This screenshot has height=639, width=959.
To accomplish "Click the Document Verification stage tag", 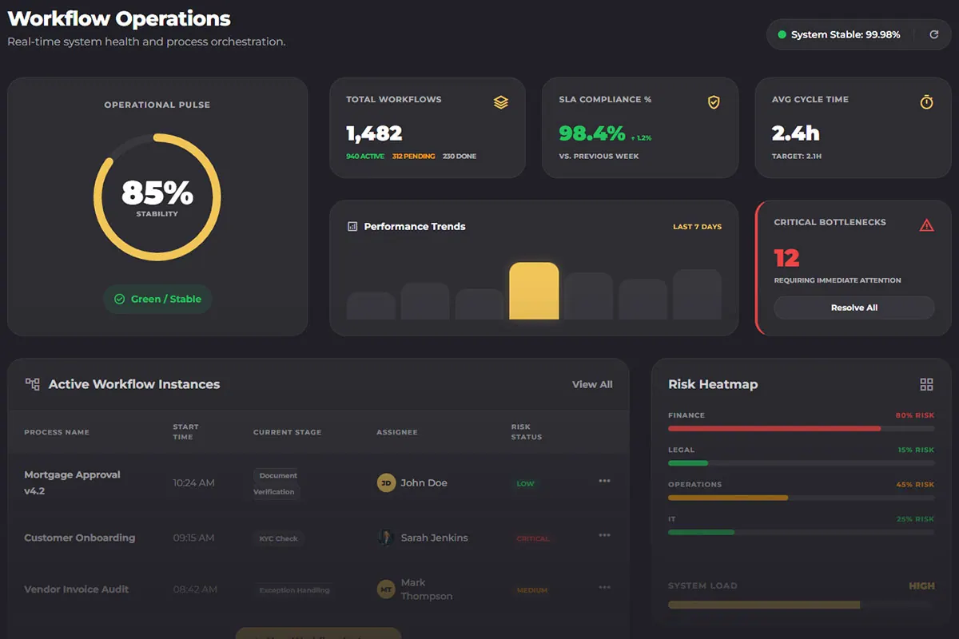I will pos(277,483).
